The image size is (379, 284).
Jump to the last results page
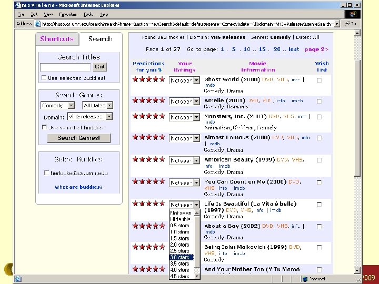click(x=294, y=49)
